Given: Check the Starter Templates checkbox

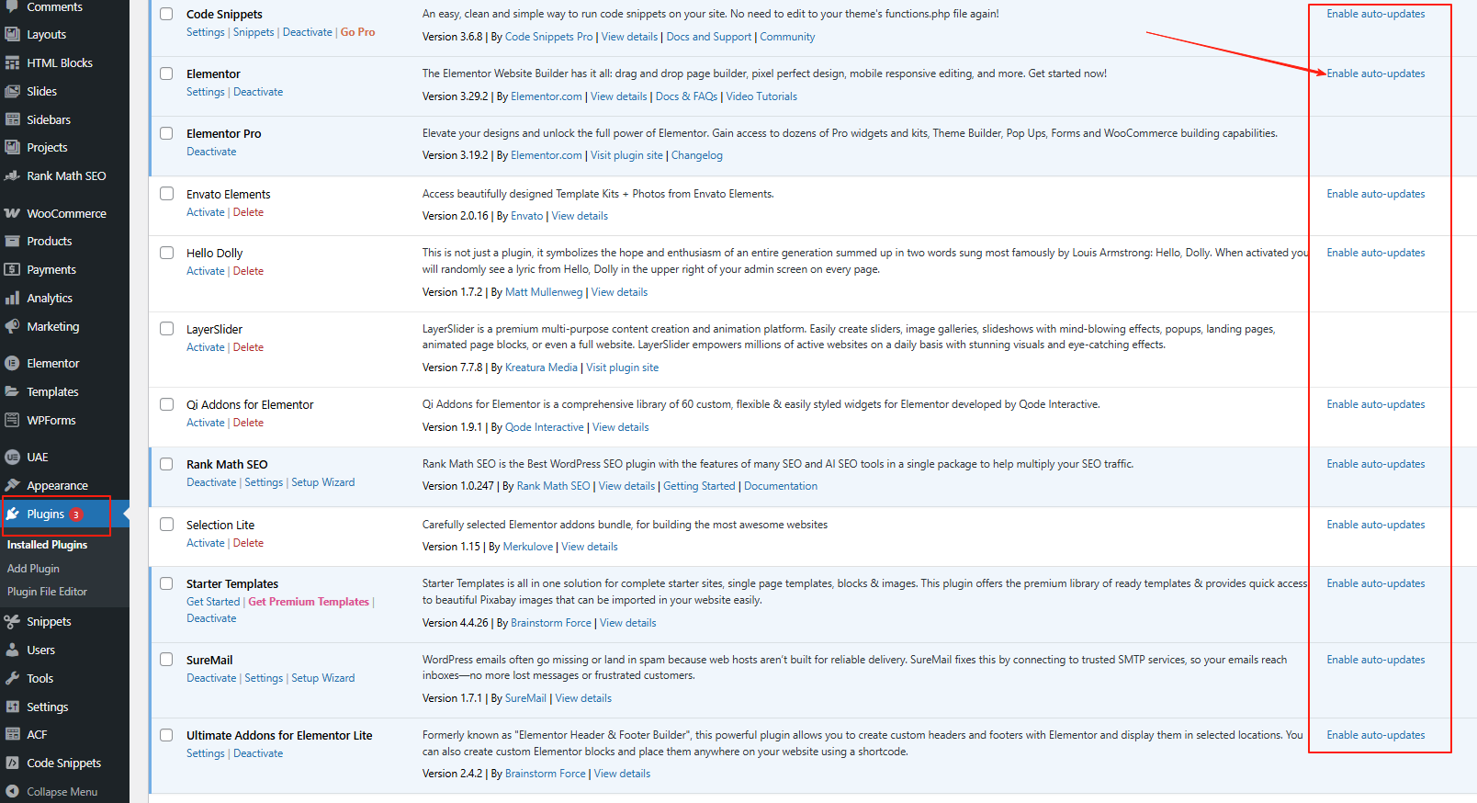Looking at the screenshot, I should click(166, 583).
